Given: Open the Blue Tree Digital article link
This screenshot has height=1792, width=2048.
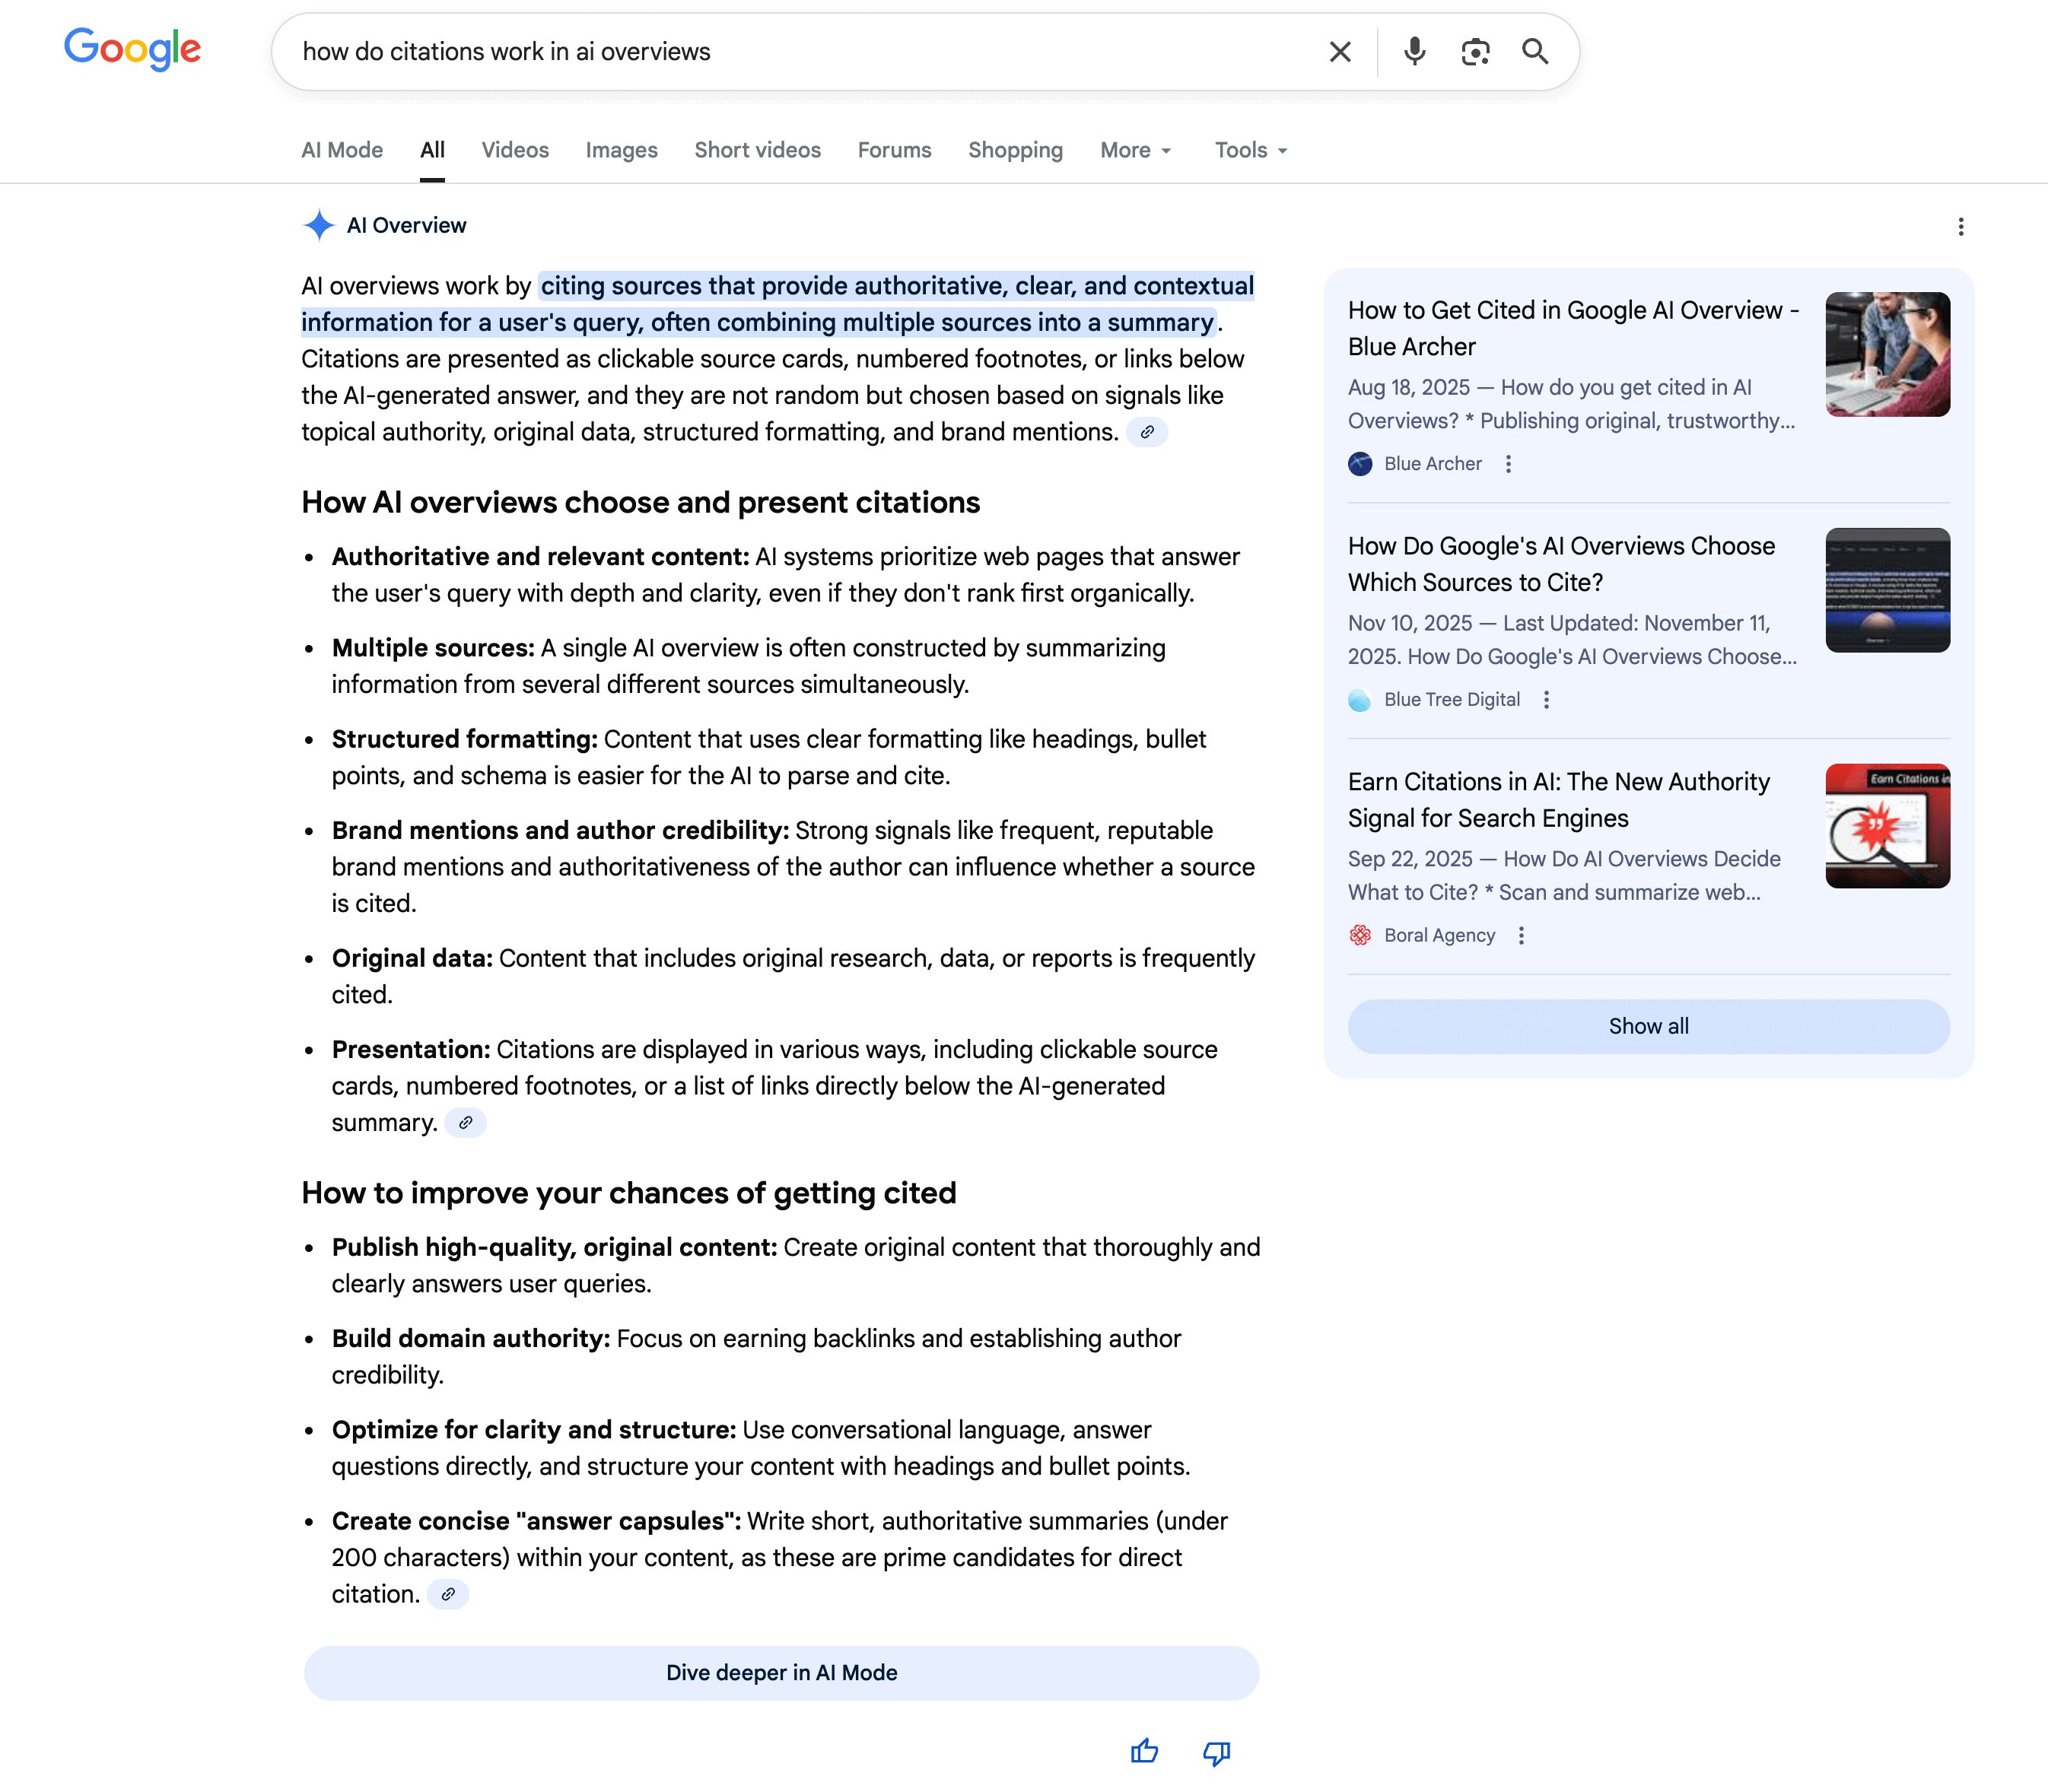Looking at the screenshot, I should (1560, 564).
